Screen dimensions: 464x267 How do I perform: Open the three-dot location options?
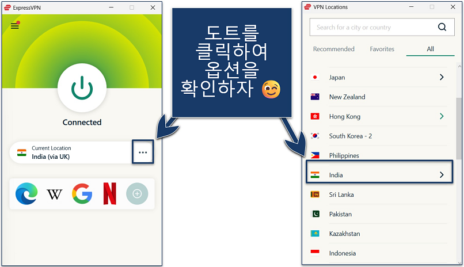click(143, 152)
